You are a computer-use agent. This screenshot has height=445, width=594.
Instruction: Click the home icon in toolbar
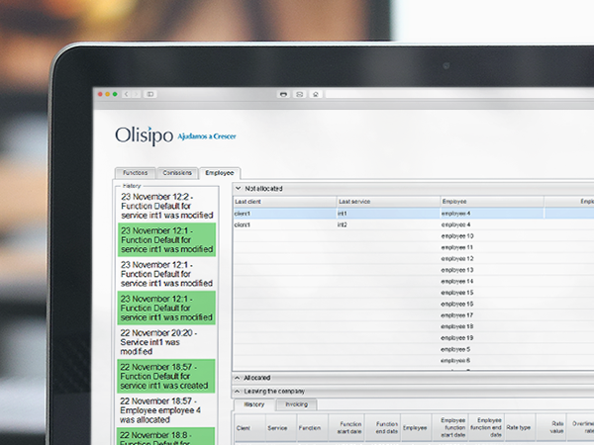315,94
